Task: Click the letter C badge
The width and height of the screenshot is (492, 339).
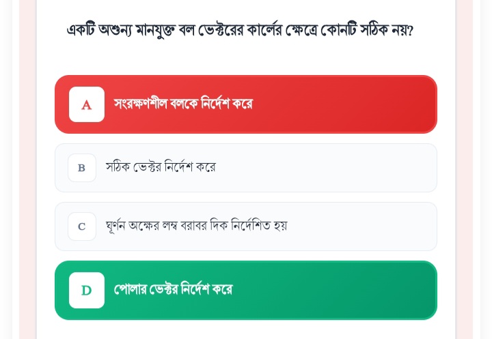Action: (82, 226)
